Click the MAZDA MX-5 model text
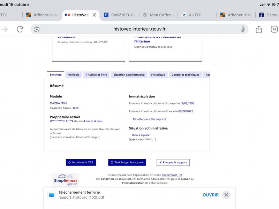 (x=59, y=103)
